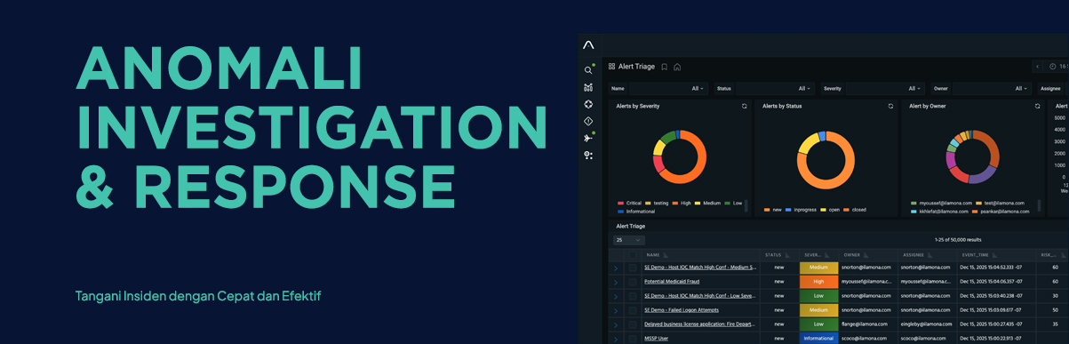This screenshot has height=344, width=1069.
Task: Toggle the inprogress legend swatch in Status chart
Action: [788, 210]
